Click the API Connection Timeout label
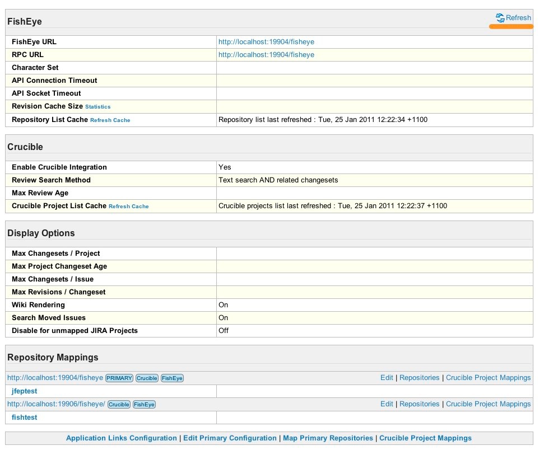 [x=54, y=81]
